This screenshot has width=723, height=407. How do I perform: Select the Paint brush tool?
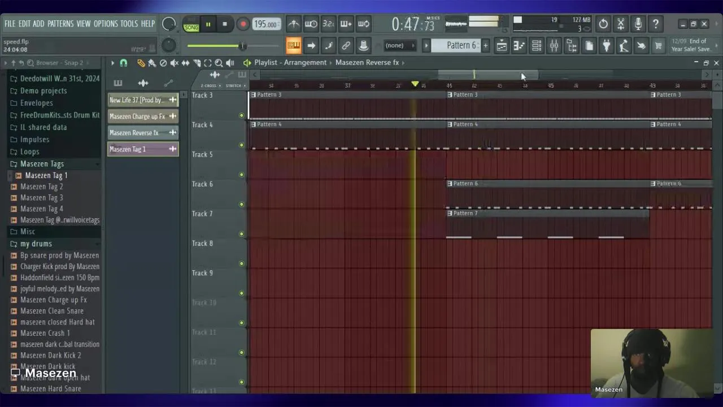(152, 63)
